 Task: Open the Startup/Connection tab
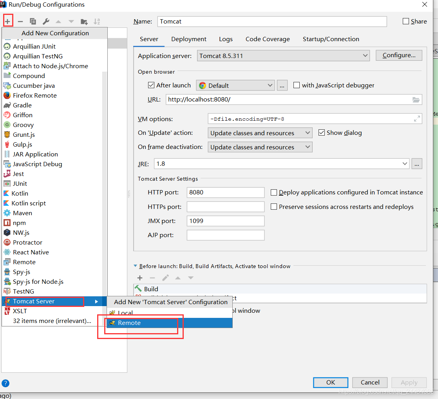331,39
